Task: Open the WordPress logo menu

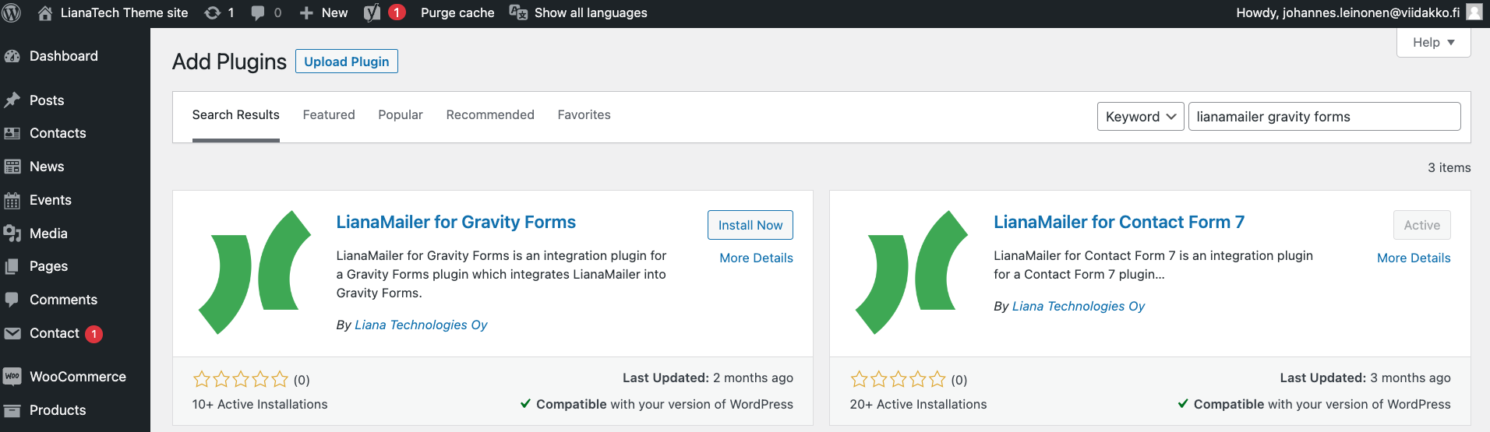Action: (12, 12)
